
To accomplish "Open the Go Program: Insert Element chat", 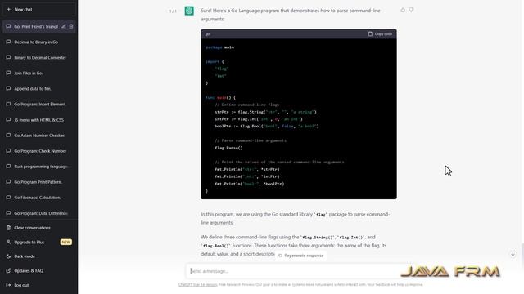I will (x=38, y=104).
